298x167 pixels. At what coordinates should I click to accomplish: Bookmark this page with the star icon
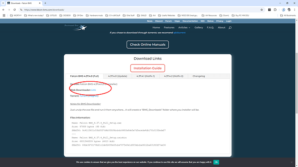tap(262, 9)
